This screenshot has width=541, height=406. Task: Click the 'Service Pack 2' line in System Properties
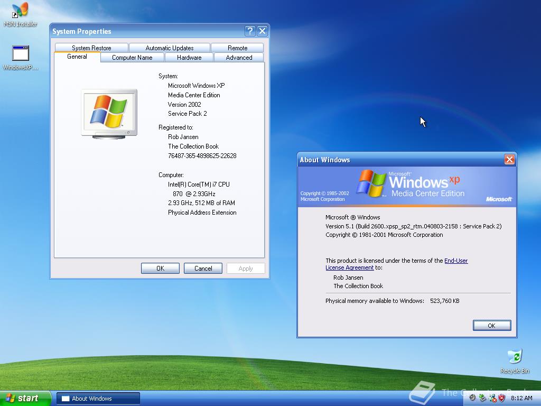[188, 114]
